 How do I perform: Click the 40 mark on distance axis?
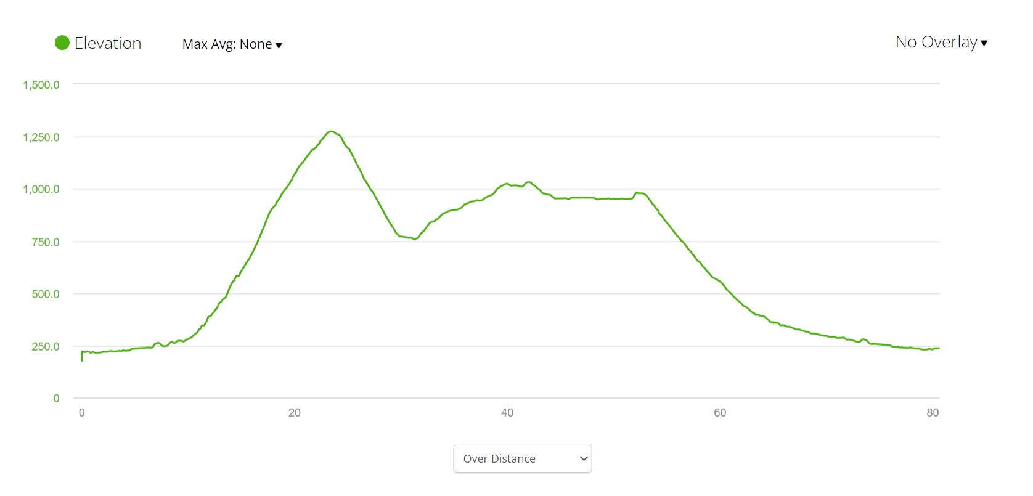point(507,413)
